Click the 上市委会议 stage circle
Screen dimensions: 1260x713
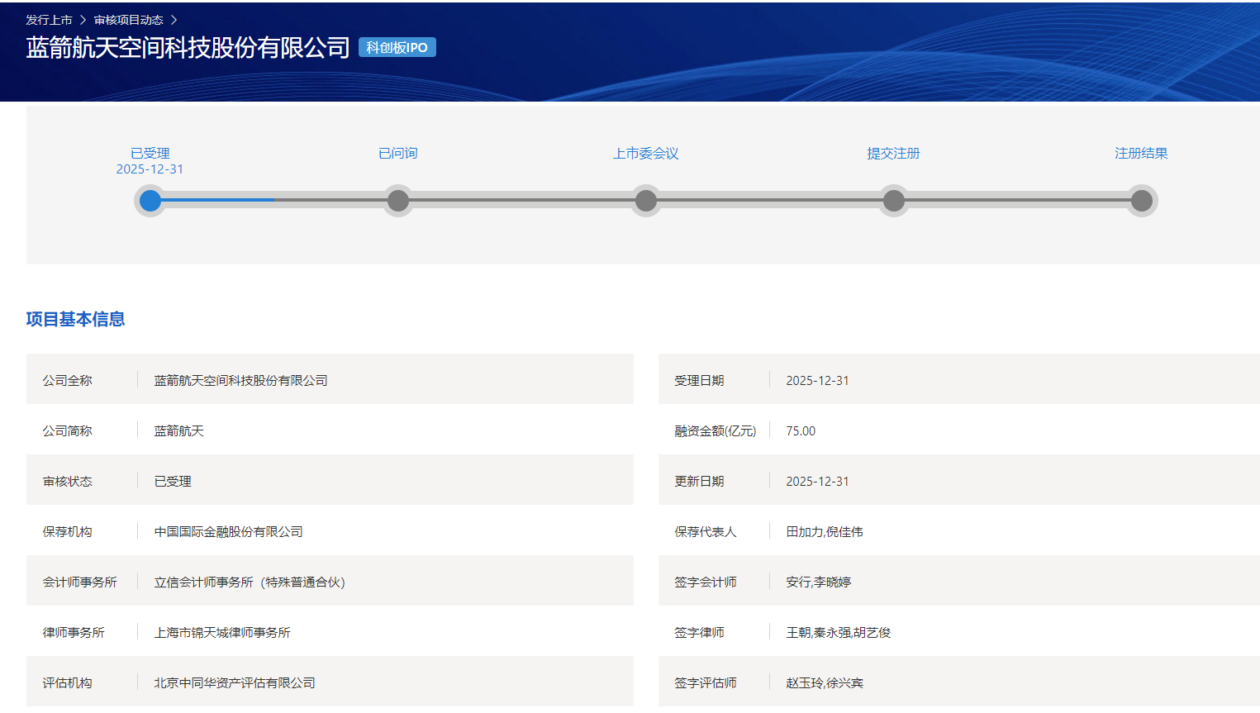(646, 201)
